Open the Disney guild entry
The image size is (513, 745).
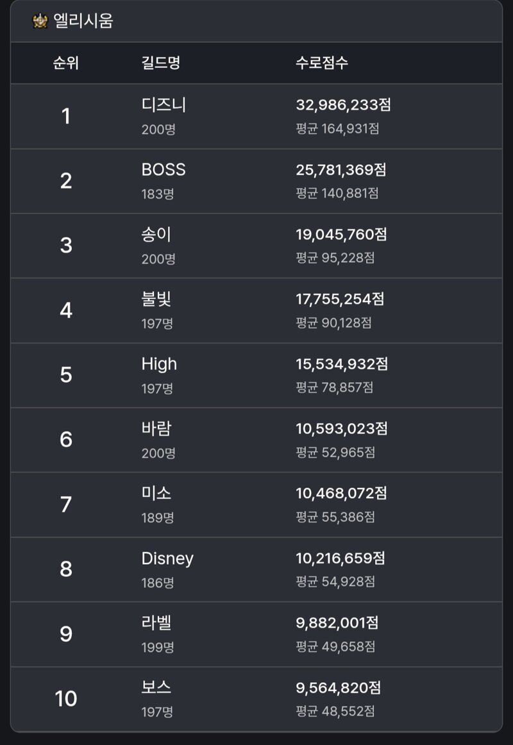tap(256, 570)
